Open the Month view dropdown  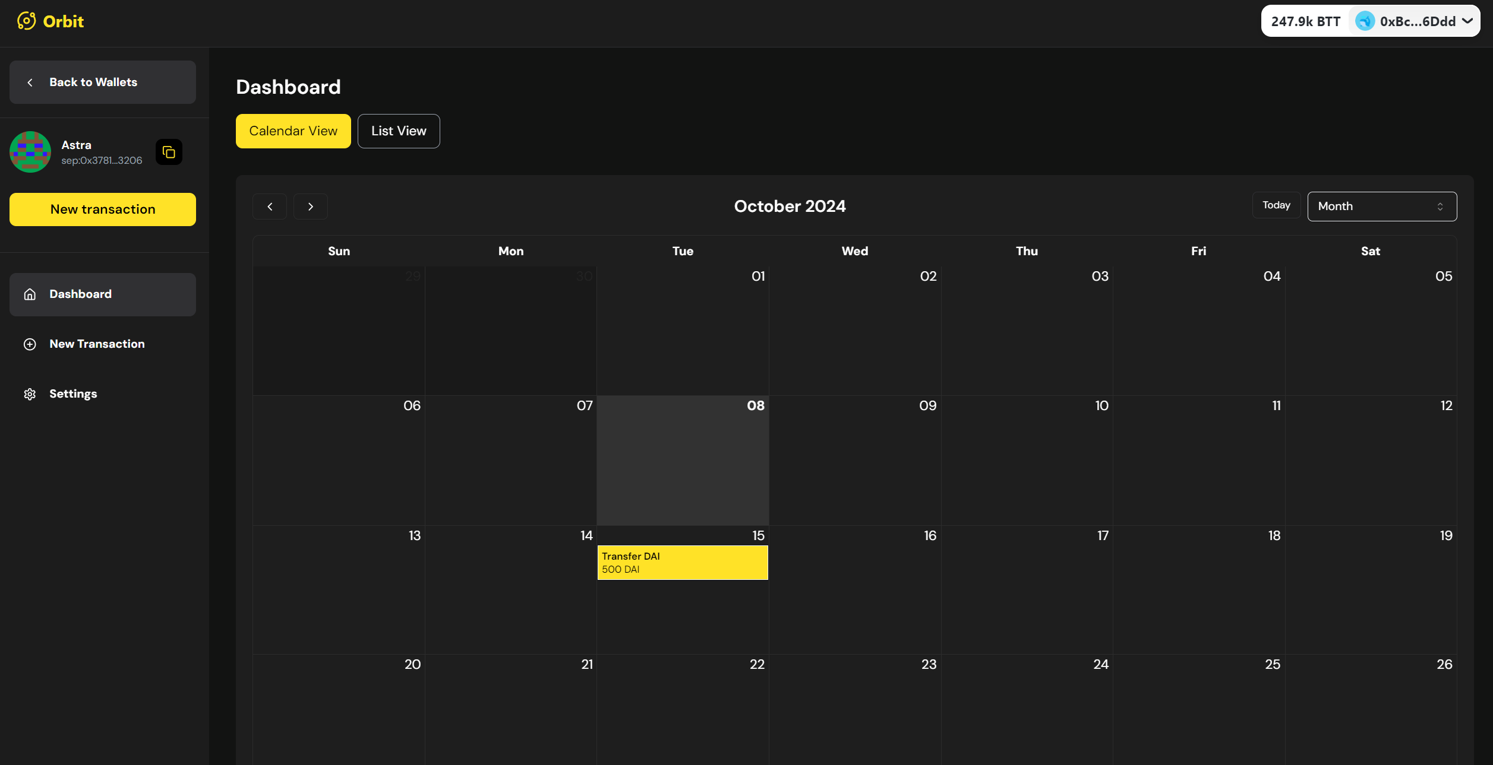click(x=1381, y=207)
